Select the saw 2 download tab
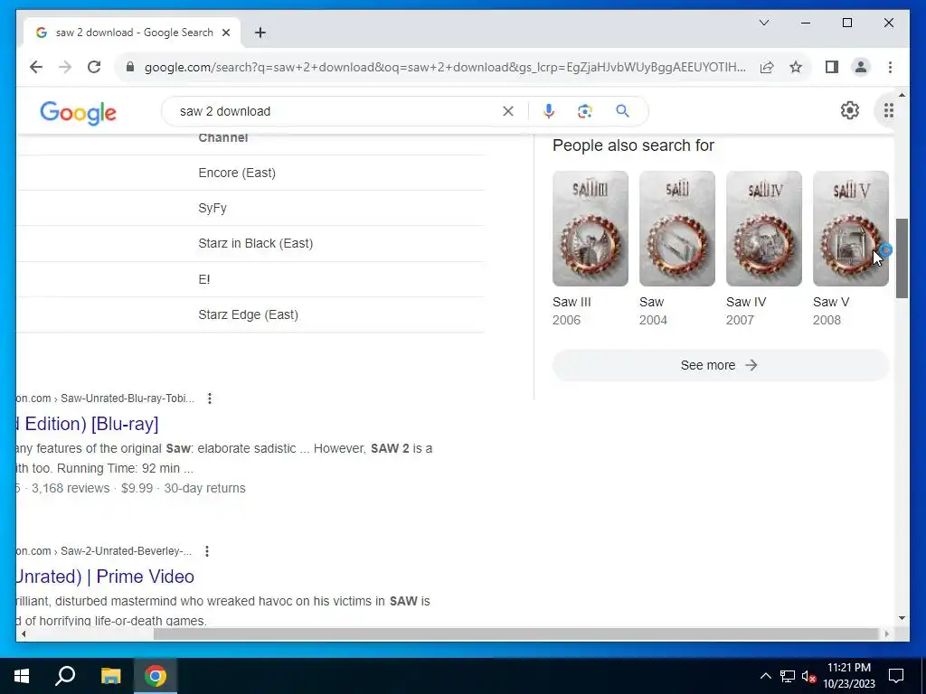The height and width of the screenshot is (694, 926). point(132,33)
